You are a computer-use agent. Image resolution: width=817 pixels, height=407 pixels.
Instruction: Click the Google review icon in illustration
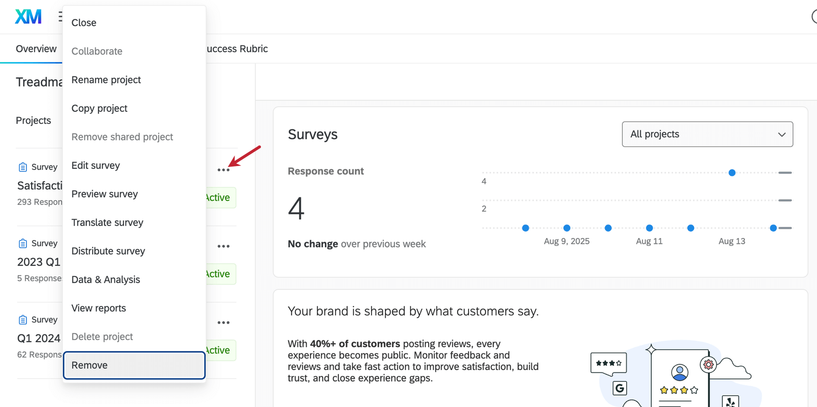click(620, 388)
